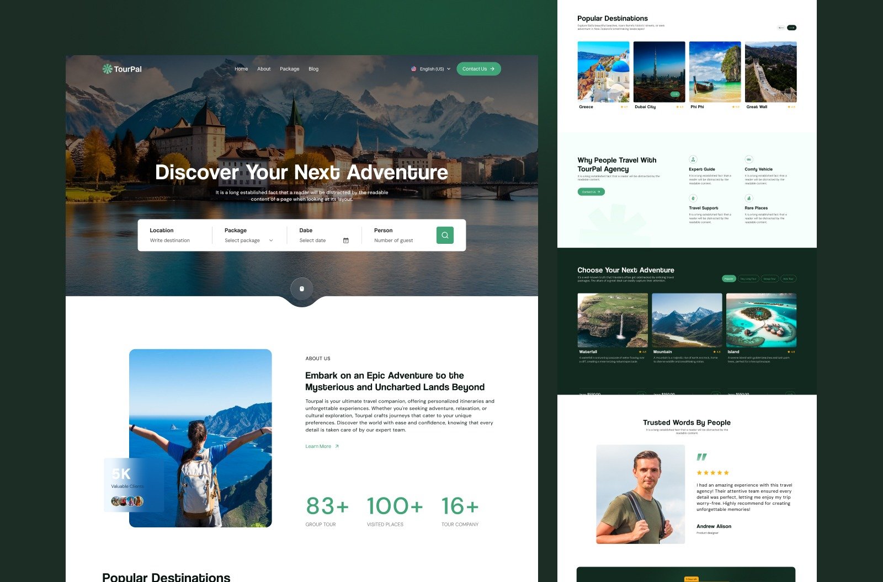The height and width of the screenshot is (582, 883).
Task: Open the Waterfall adventure card image
Action: click(x=613, y=320)
